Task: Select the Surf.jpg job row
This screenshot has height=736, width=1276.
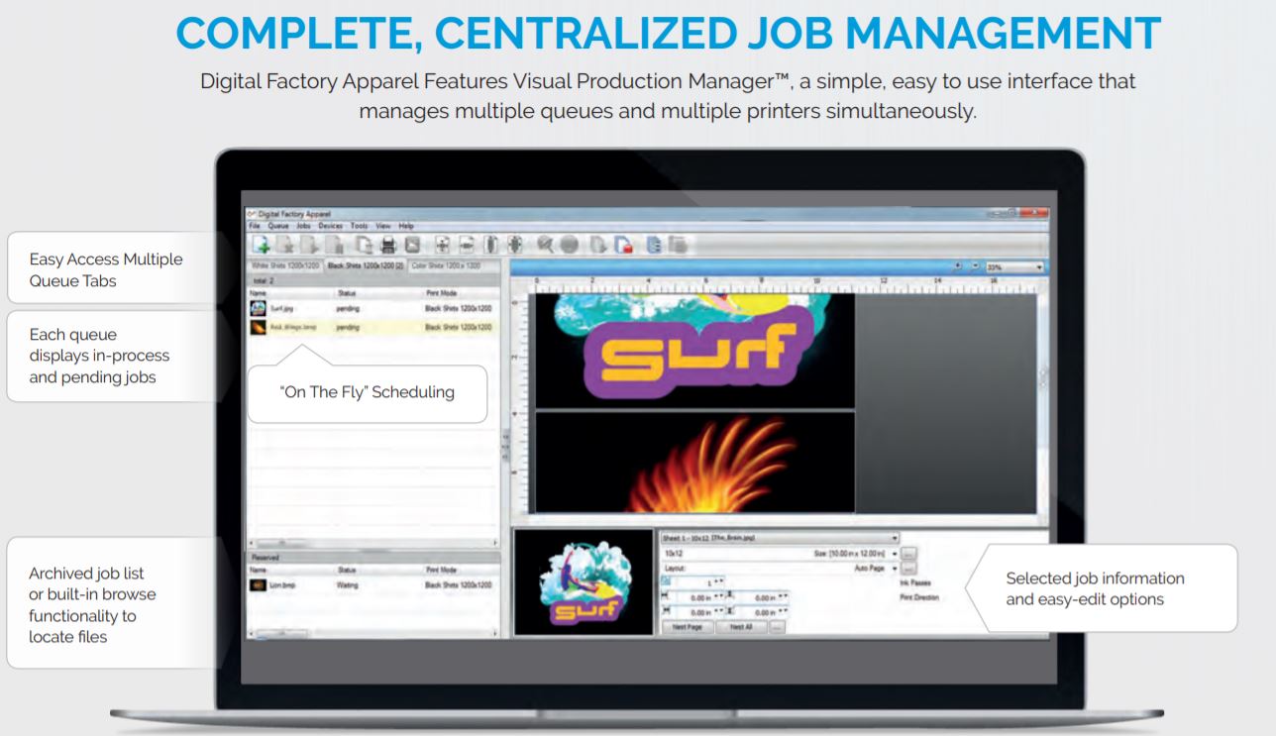Action: pyautogui.click(x=373, y=308)
